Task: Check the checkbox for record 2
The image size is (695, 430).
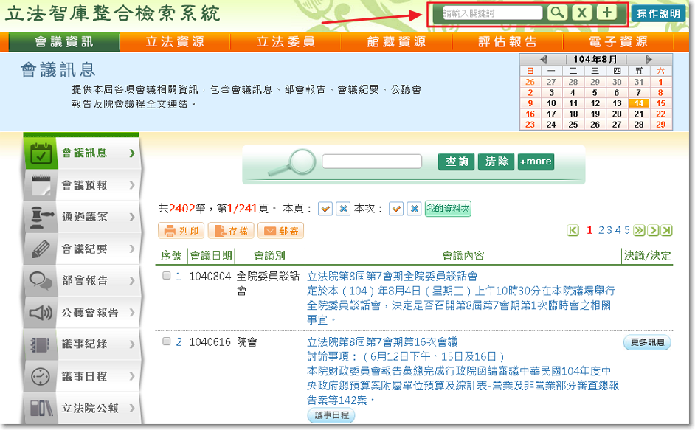Action: click(167, 341)
